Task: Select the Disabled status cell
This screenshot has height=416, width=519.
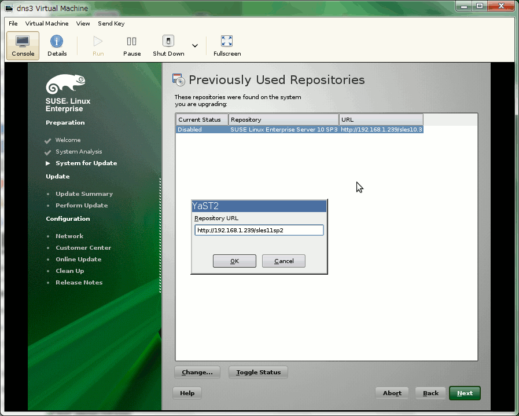Action: 202,130
